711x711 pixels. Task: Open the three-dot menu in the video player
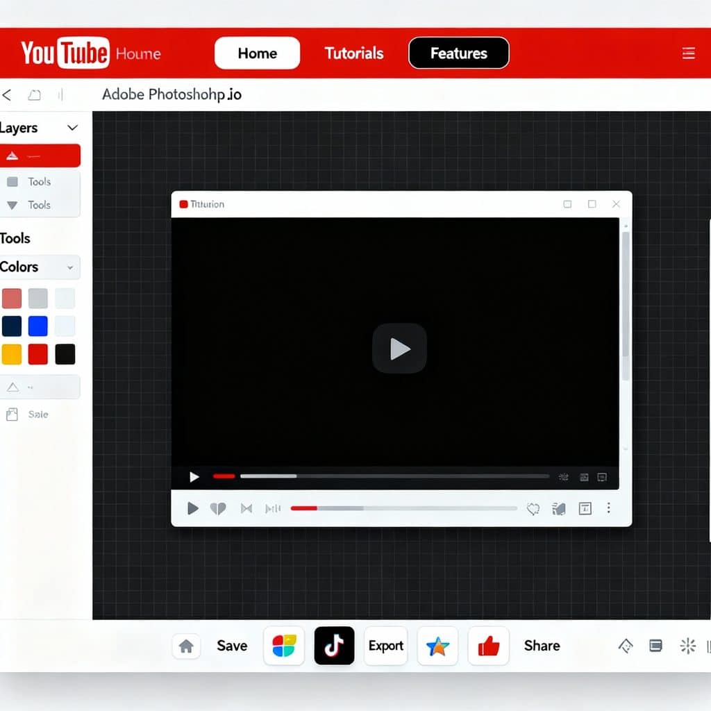coord(608,508)
